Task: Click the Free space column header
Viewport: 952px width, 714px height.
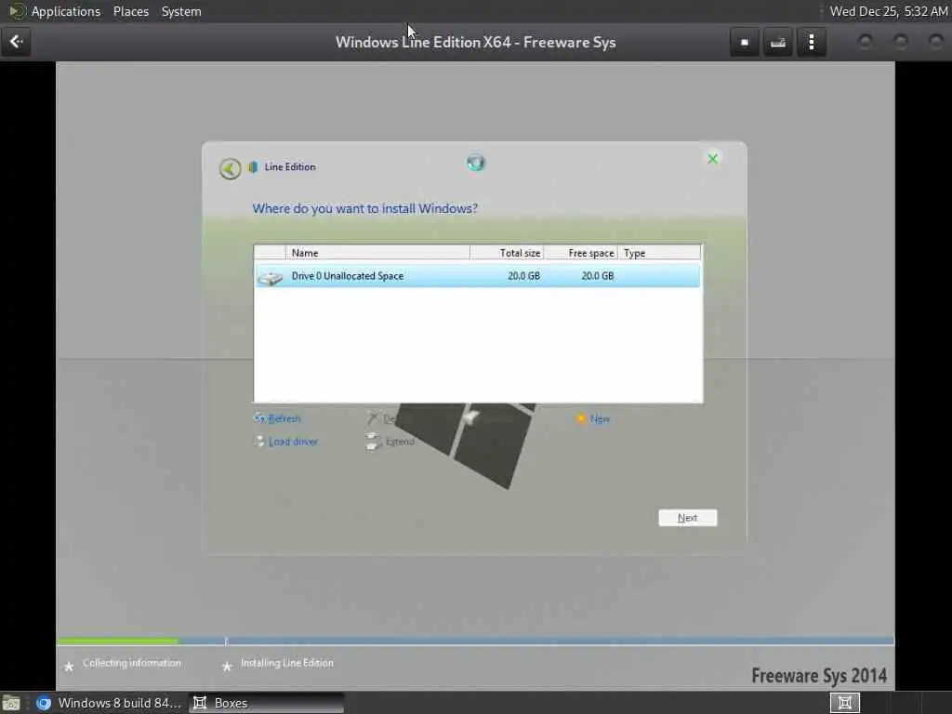Action: (581, 253)
